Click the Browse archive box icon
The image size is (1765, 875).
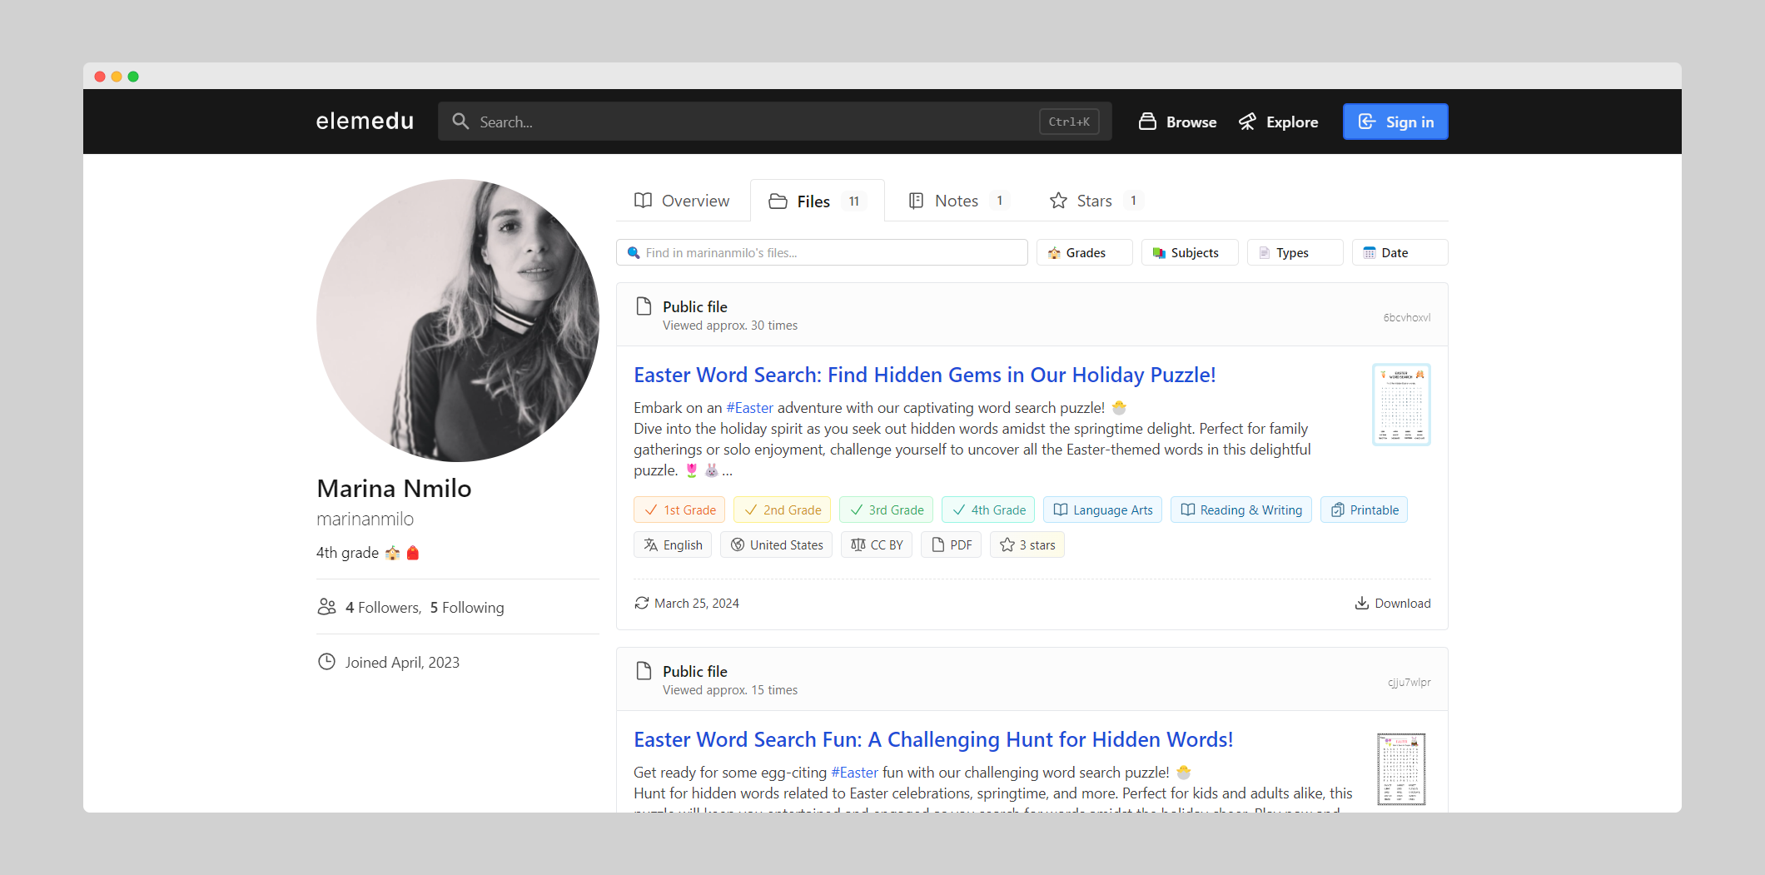(x=1147, y=122)
